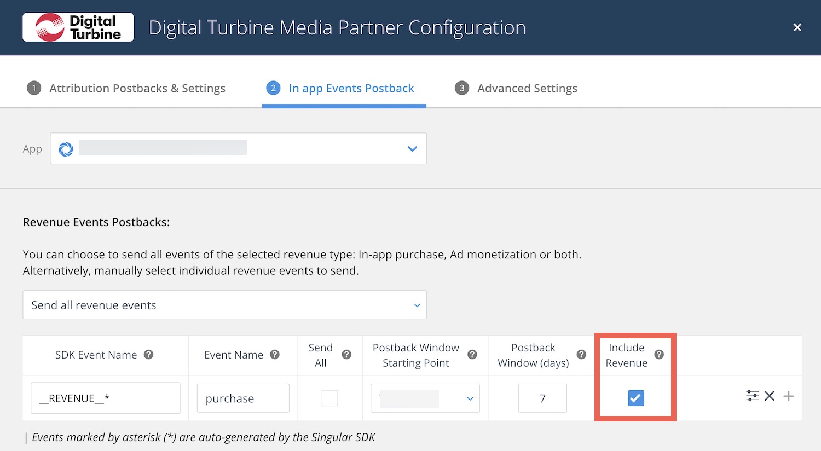Click the asterisk auto-generated events note

click(200, 437)
